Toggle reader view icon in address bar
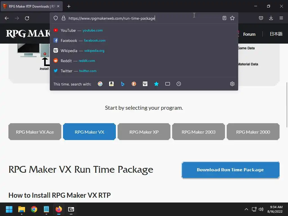 pos(224,18)
